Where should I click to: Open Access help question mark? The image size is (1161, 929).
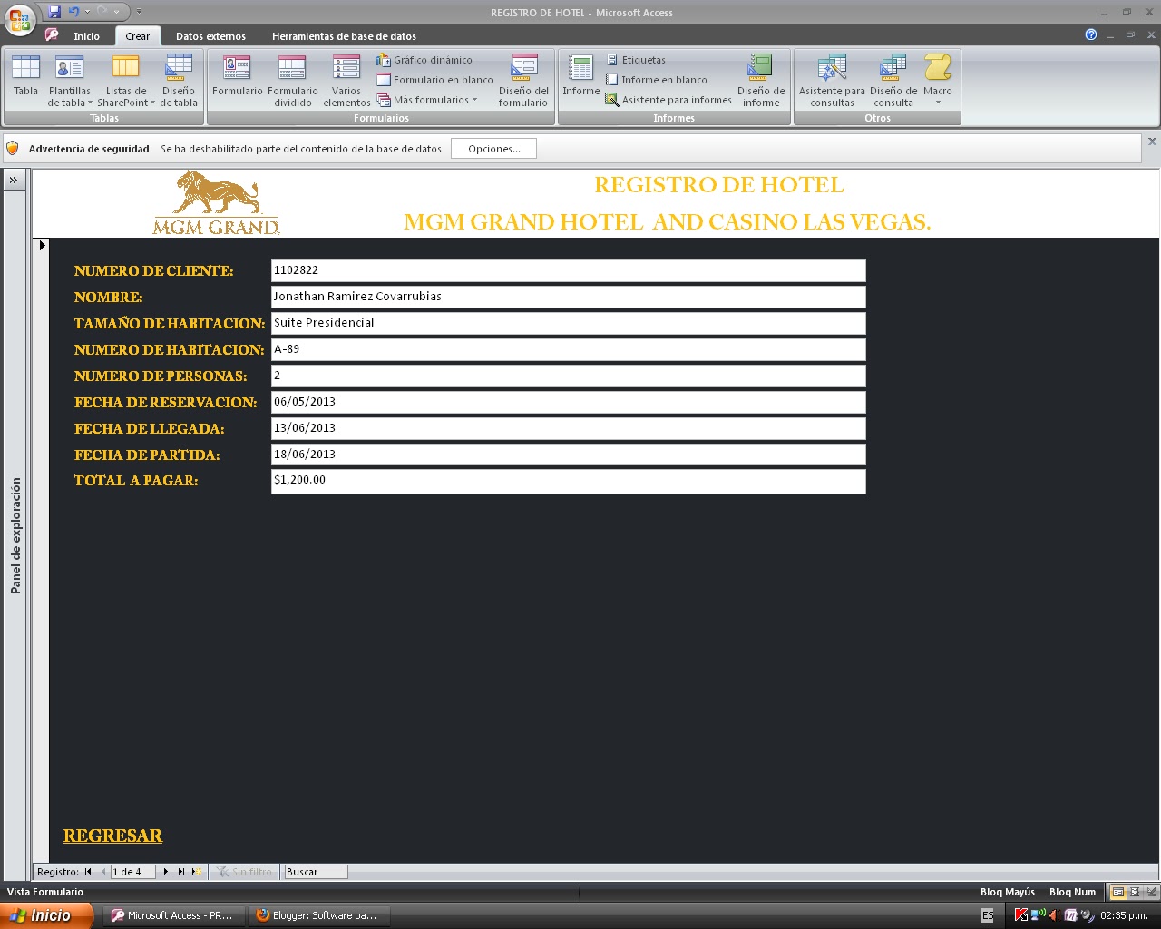point(1091,34)
